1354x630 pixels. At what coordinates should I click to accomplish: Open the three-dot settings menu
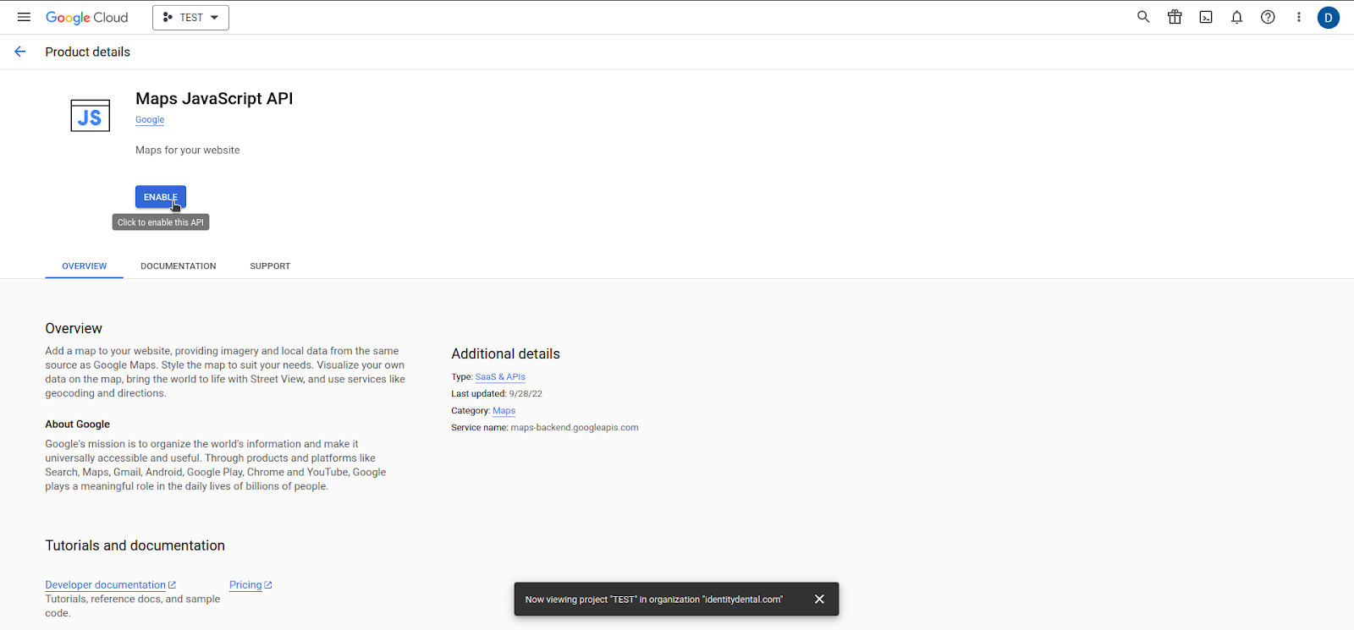point(1299,17)
